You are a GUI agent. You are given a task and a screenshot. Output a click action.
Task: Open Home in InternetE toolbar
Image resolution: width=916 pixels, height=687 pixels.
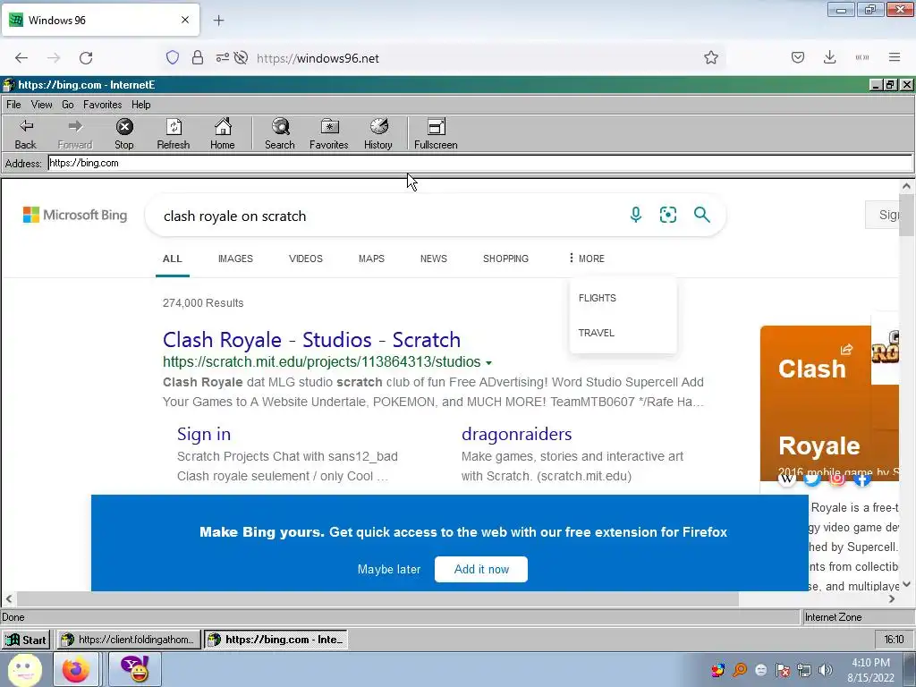pyautogui.click(x=223, y=134)
